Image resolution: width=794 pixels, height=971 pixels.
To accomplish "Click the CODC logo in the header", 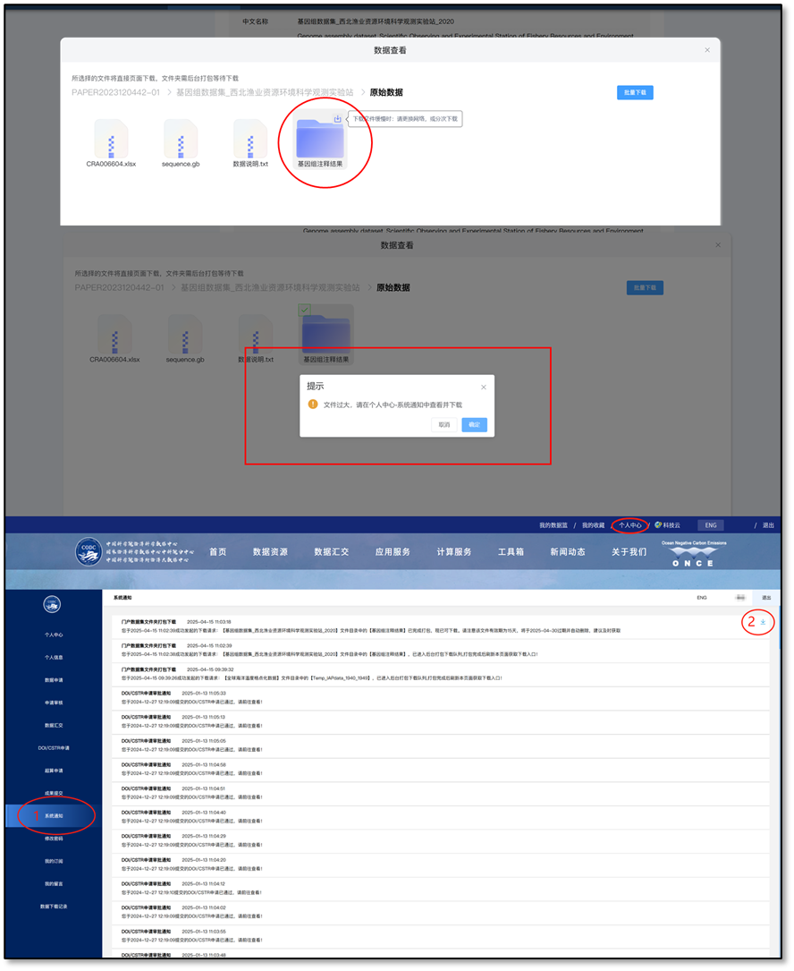I will [x=89, y=551].
